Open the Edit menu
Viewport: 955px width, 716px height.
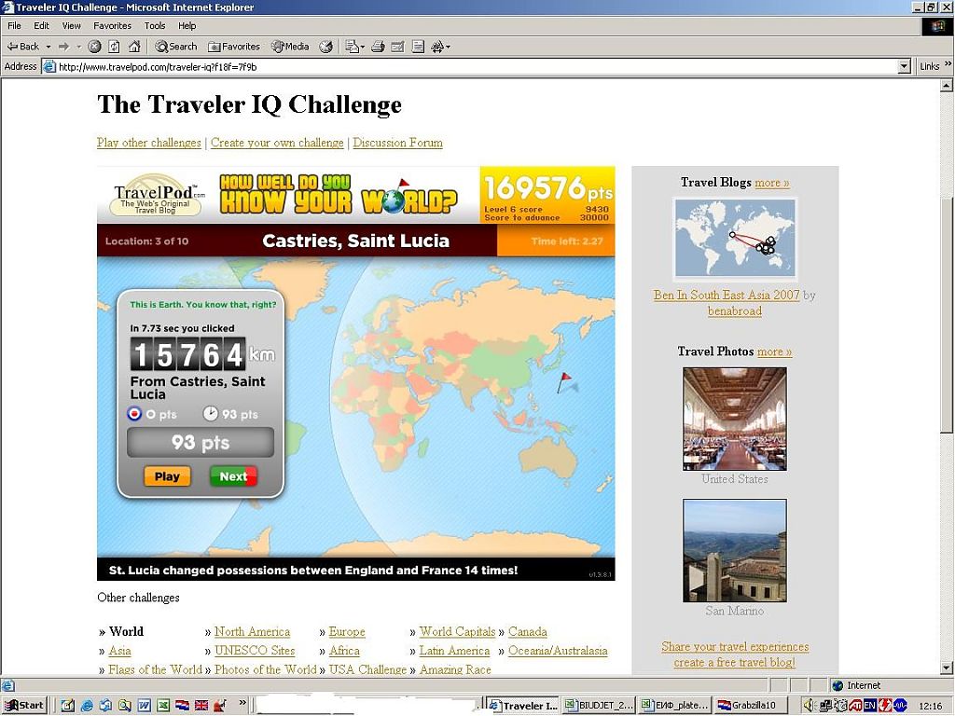[x=41, y=25]
